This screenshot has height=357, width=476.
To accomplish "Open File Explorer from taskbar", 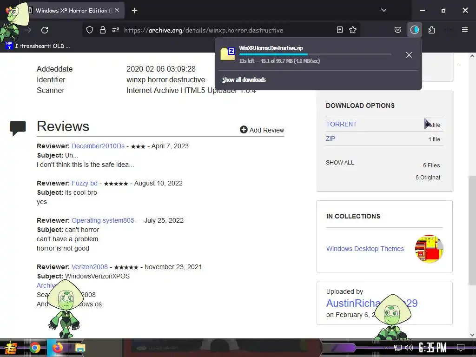I will coord(80,348).
